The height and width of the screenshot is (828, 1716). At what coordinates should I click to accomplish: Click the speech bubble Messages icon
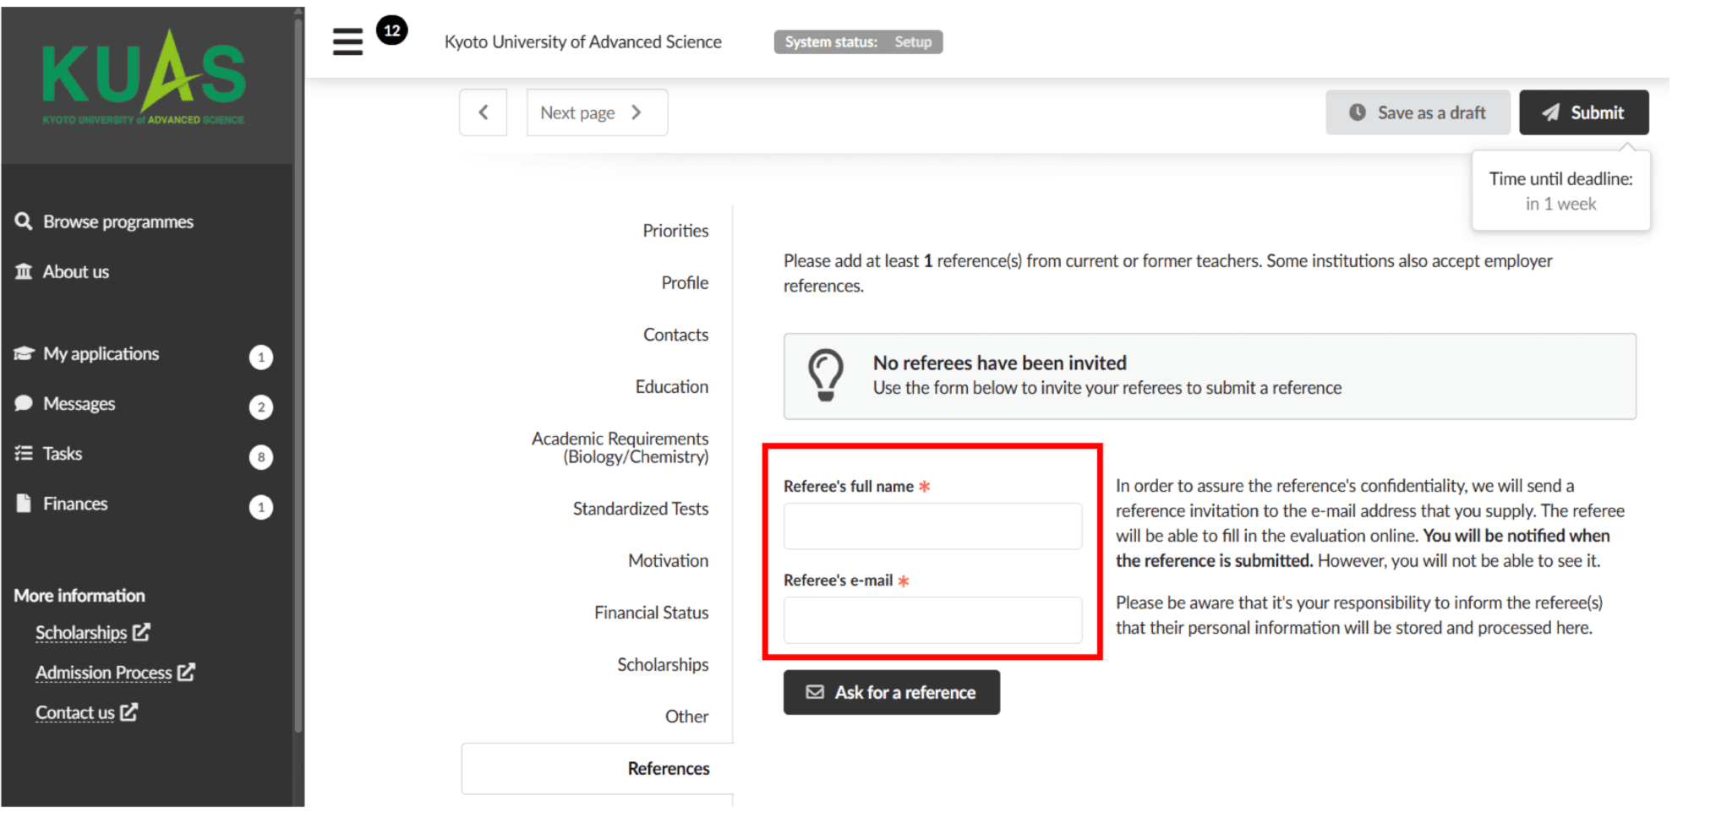(x=24, y=403)
